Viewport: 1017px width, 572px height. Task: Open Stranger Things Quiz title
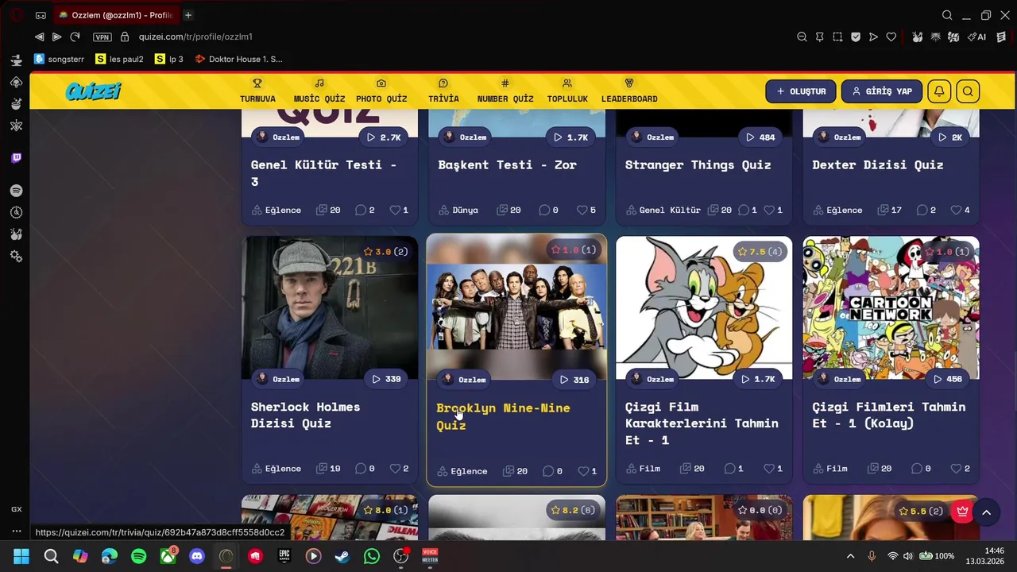[698, 164]
